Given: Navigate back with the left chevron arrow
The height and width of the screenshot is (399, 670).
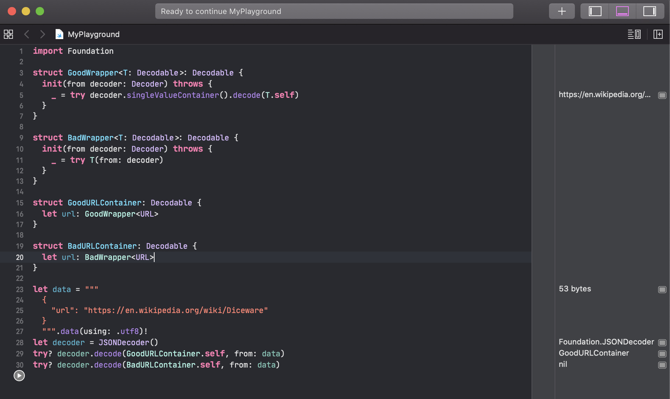Looking at the screenshot, I should coord(27,34).
